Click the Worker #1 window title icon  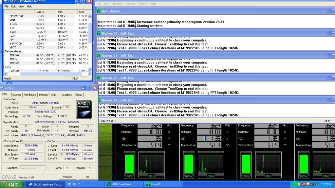[x=99, y=33]
